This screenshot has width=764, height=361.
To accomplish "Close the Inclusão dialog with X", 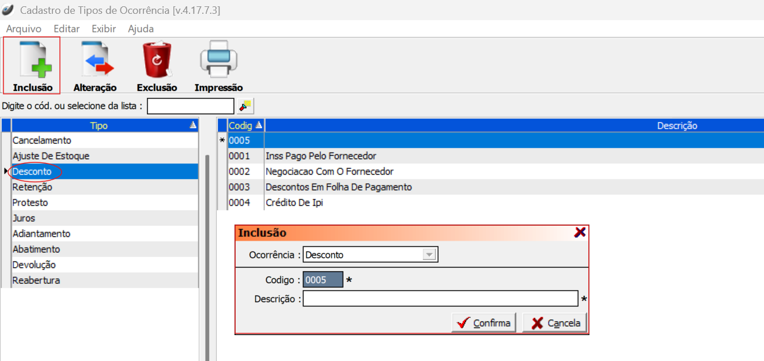I will click(580, 232).
